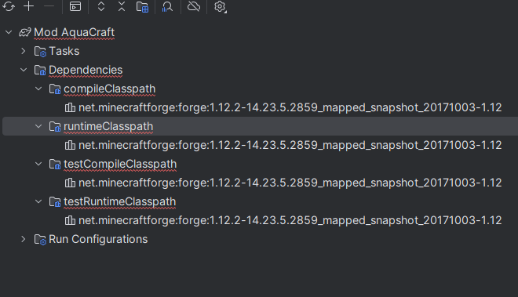The height and width of the screenshot is (297, 518).
Task: Toggle offline mode cloud icon
Action: click(194, 6)
